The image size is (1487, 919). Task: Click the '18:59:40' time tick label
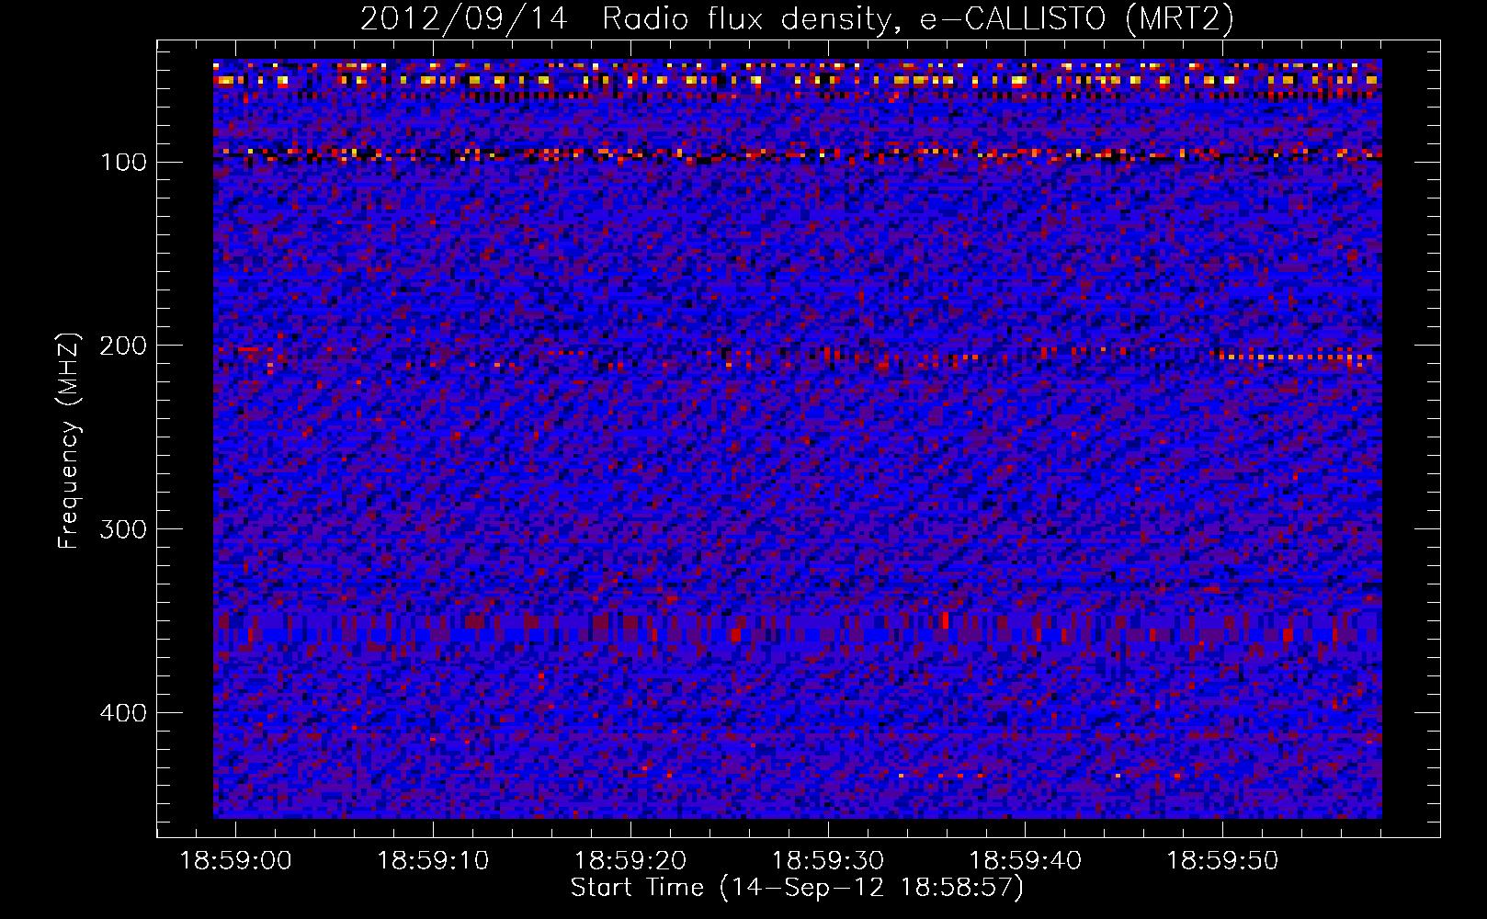click(x=1026, y=861)
